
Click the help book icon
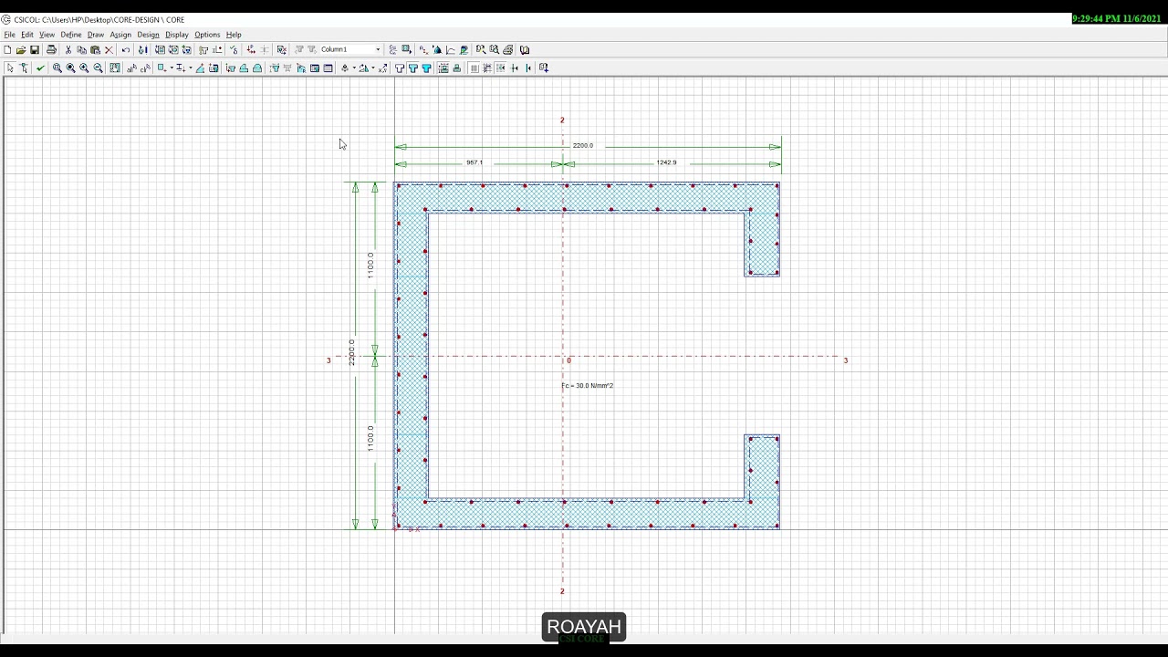[525, 50]
